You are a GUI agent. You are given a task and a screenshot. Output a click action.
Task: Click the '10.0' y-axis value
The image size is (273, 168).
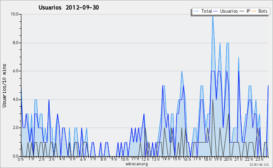(15, 14)
